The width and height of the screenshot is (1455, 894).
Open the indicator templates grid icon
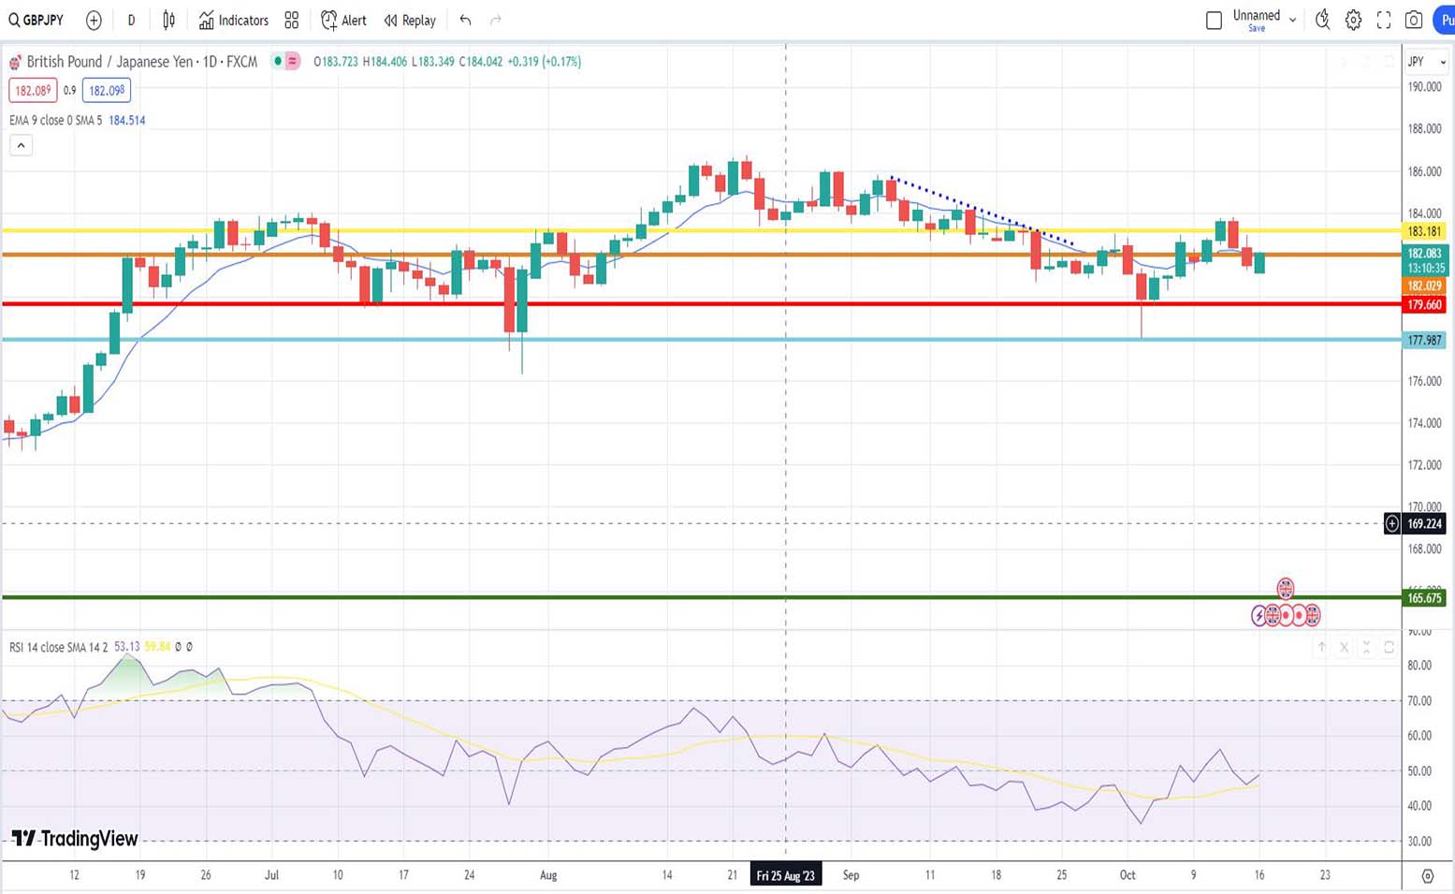coord(292,20)
